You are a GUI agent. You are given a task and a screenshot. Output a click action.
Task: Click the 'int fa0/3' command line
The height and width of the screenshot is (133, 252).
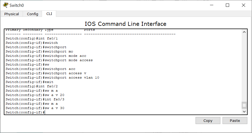[x=35, y=99]
